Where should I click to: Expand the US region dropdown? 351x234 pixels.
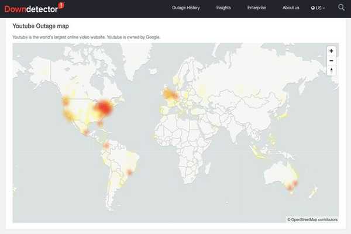[x=318, y=8]
